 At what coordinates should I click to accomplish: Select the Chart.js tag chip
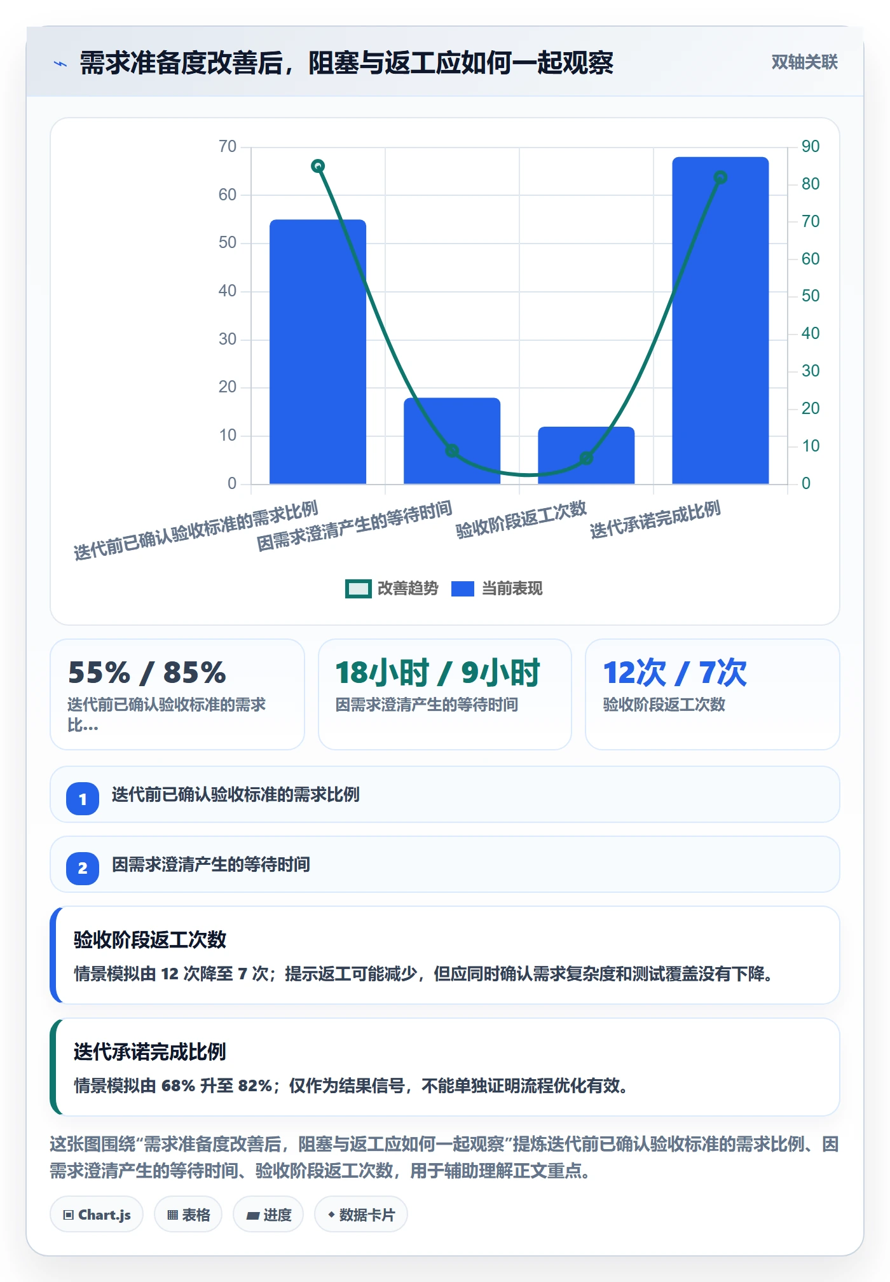[97, 1215]
